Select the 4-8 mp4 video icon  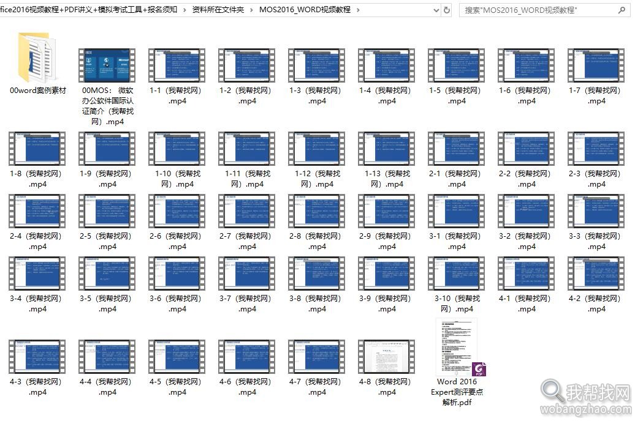click(x=387, y=357)
